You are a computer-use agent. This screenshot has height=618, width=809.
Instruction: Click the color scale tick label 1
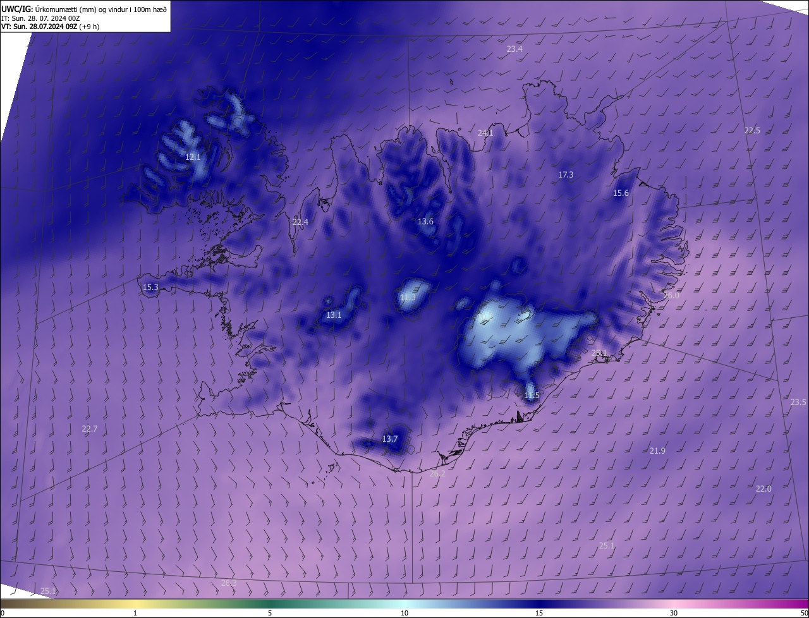point(135,613)
